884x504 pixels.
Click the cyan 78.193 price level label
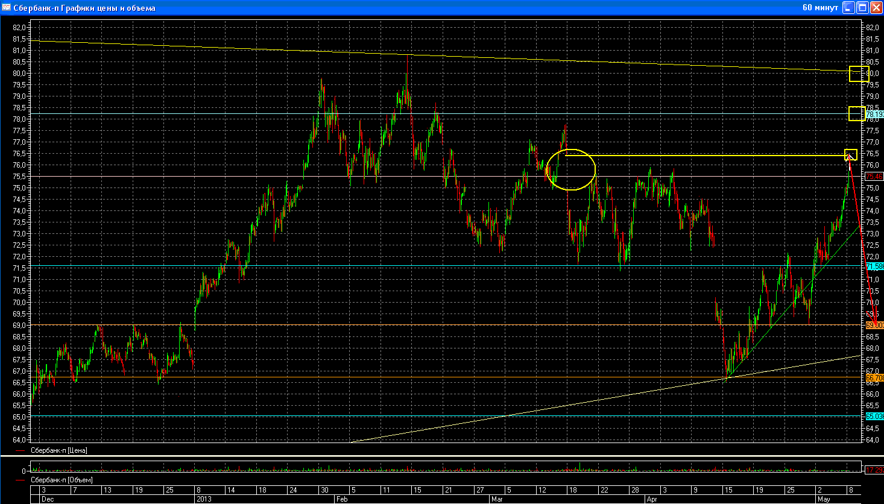(874, 114)
